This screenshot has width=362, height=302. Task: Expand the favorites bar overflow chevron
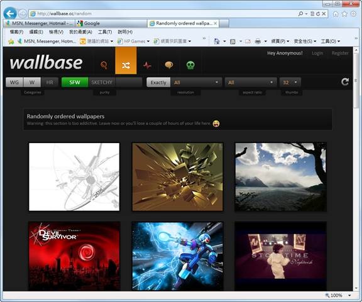pos(204,38)
